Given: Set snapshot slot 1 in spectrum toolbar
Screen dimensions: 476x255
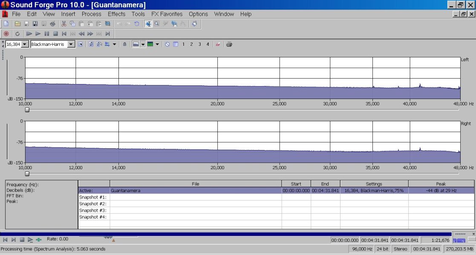Looking at the screenshot, I should click(x=184, y=44).
